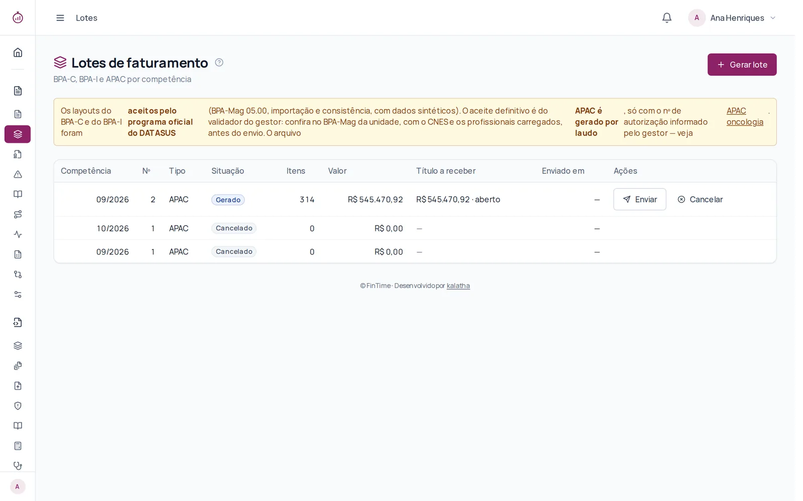Send lote 2 with the Enviar button
Image resolution: width=803 pixels, height=501 pixels.
pos(639,199)
